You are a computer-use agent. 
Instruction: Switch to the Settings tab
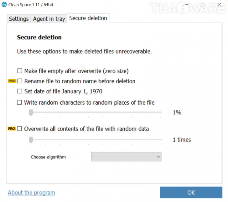(x=18, y=19)
